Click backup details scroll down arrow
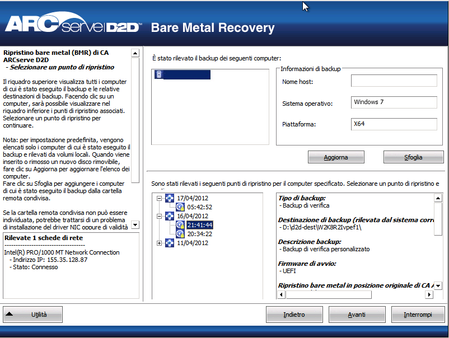The width and height of the screenshot is (449, 338). [438, 286]
